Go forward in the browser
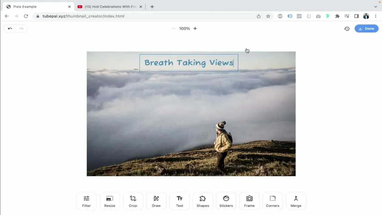This screenshot has height=215, width=382. coord(16,16)
